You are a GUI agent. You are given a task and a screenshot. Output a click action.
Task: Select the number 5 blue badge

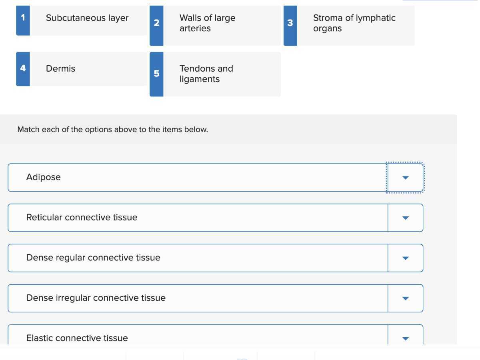click(x=156, y=74)
